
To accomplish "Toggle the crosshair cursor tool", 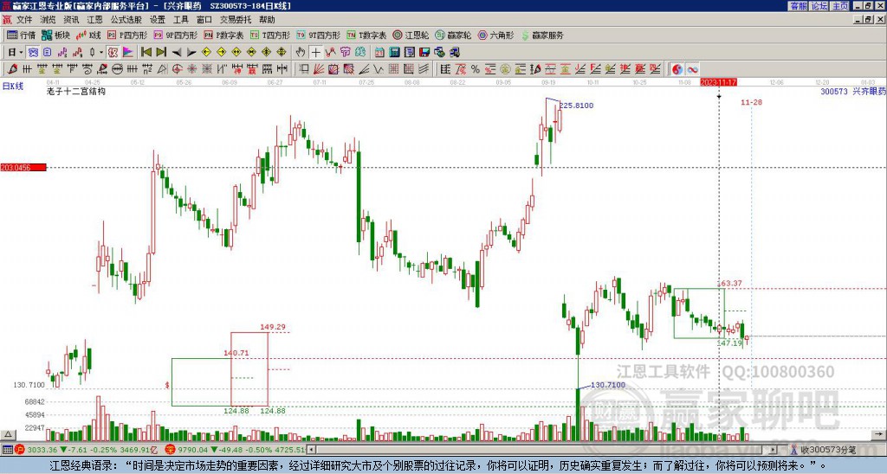I will pyautogui.click(x=315, y=53).
